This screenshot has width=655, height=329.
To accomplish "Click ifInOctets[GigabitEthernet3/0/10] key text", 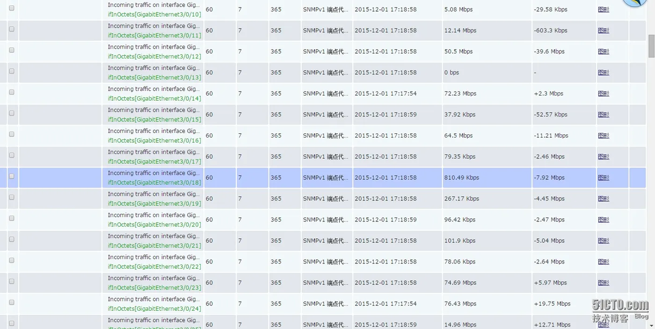I will point(154,15).
